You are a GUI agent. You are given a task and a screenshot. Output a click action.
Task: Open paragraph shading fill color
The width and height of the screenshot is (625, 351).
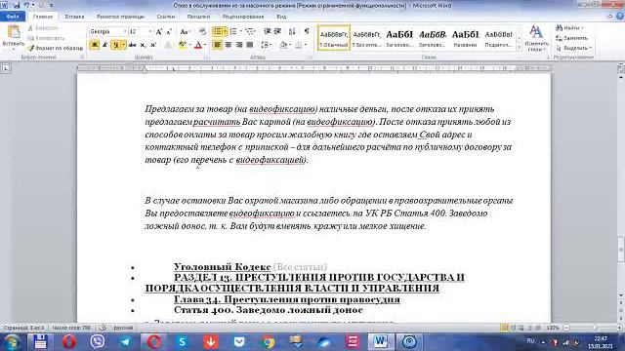click(283, 45)
